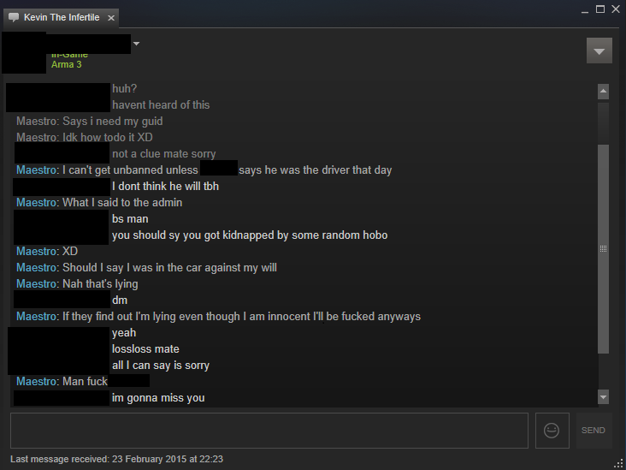This screenshot has height=470, width=626.
Task: Expand the arrow next to the friend name
Action: coord(136,44)
